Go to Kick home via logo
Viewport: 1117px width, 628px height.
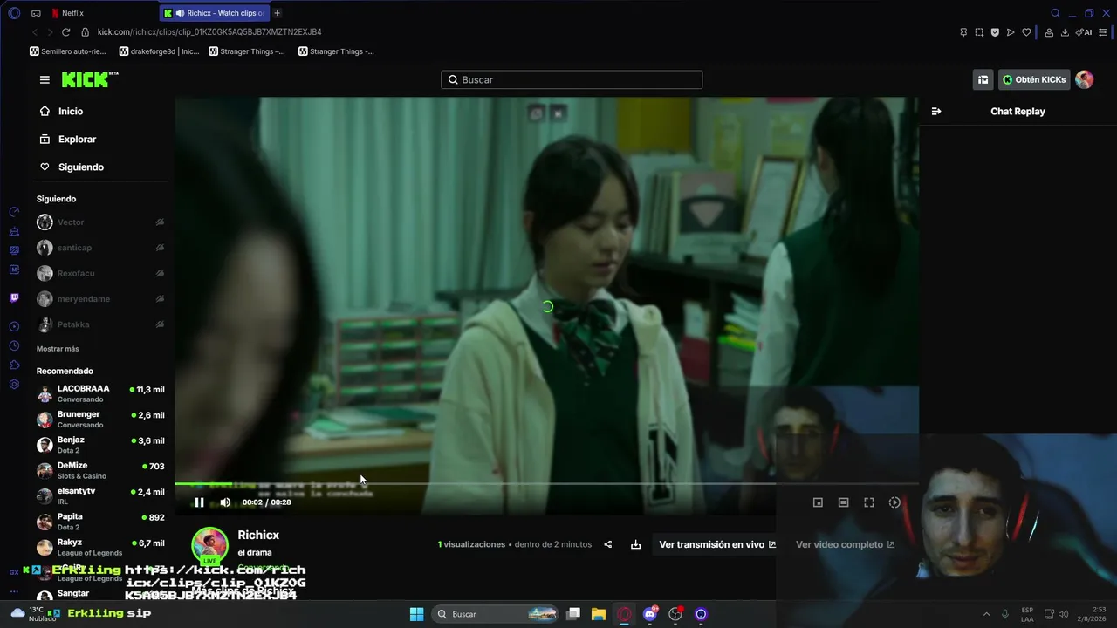pyautogui.click(x=90, y=79)
